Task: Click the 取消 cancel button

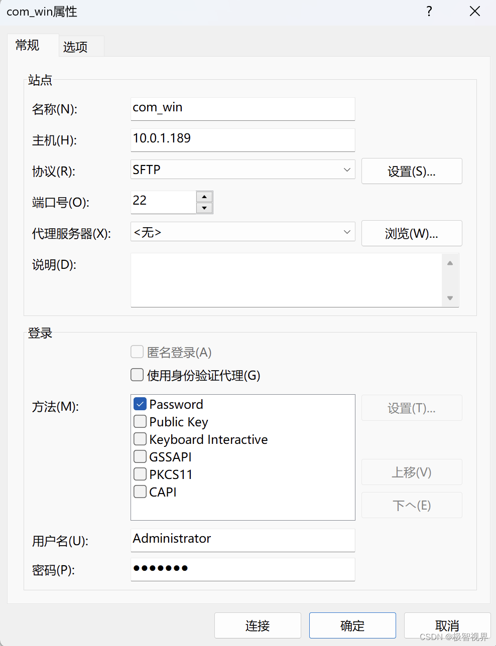Action: click(447, 625)
